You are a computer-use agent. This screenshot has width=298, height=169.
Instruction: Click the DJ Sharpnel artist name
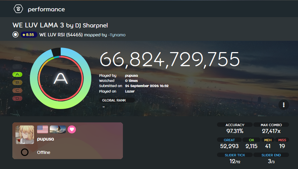pyautogui.click(x=91, y=25)
